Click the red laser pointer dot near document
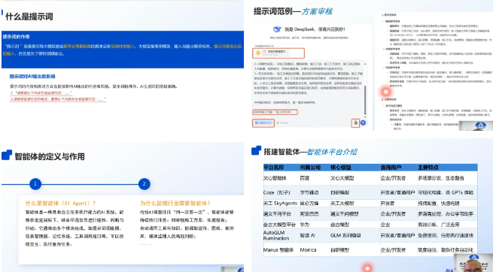 [386, 92]
